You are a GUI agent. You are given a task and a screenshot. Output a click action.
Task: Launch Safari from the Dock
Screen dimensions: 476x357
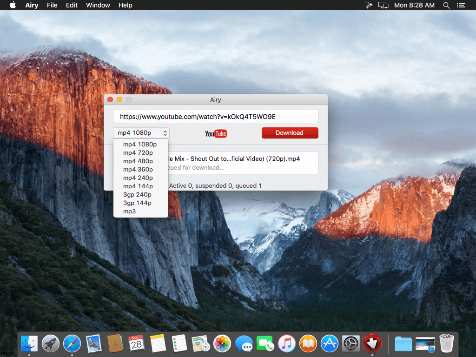pos(72,344)
